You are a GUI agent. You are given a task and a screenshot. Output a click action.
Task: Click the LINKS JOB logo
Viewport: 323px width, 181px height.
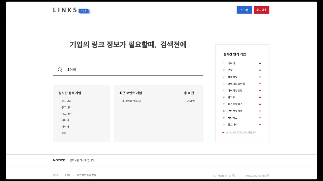[71, 10]
